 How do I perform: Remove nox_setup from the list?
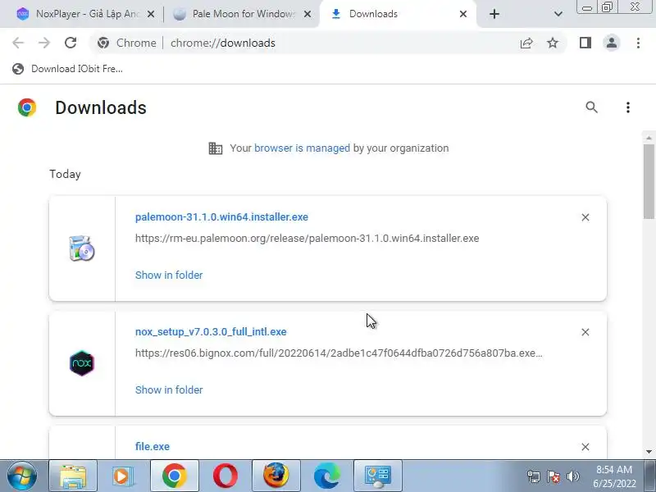585,332
